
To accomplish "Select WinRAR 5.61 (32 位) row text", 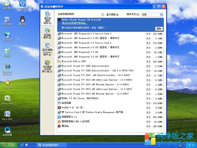I will [x=73, y=108].
